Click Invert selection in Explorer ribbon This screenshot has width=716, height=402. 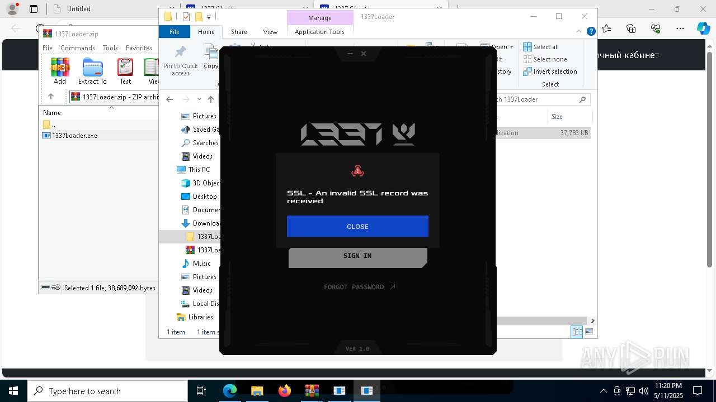(x=550, y=71)
